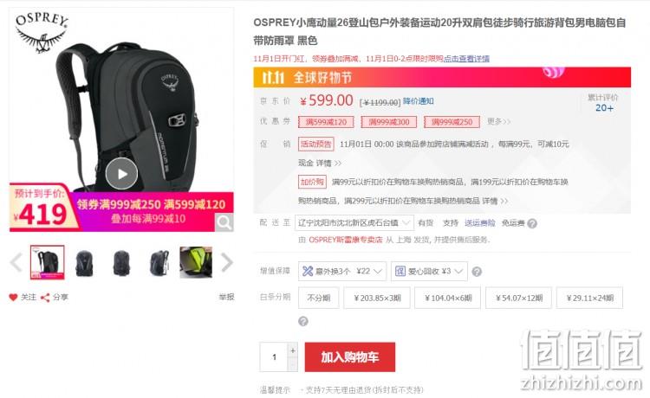Viewport: 650px width, 398px height.
Task: Increase quantity with plus stepper
Action: [293, 350]
